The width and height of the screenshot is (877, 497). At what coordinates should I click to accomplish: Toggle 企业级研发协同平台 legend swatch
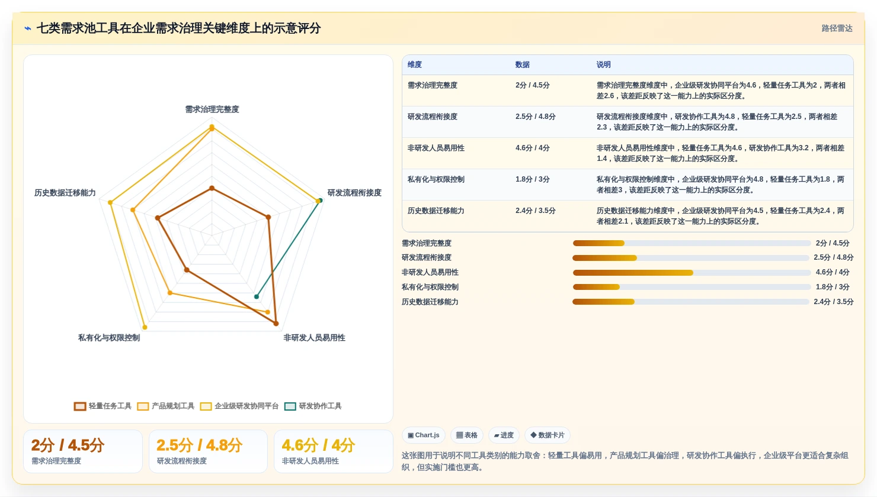coord(206,406)
